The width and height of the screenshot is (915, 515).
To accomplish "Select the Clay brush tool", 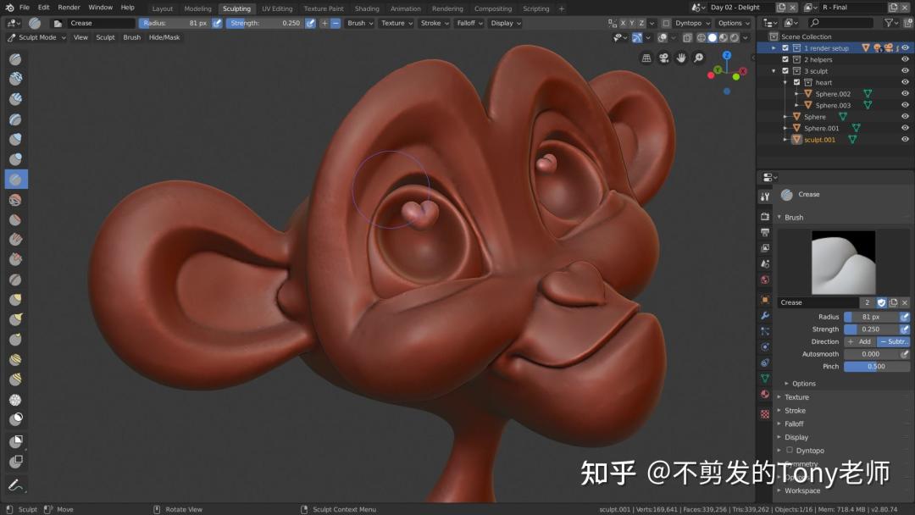I will point(16,79).
